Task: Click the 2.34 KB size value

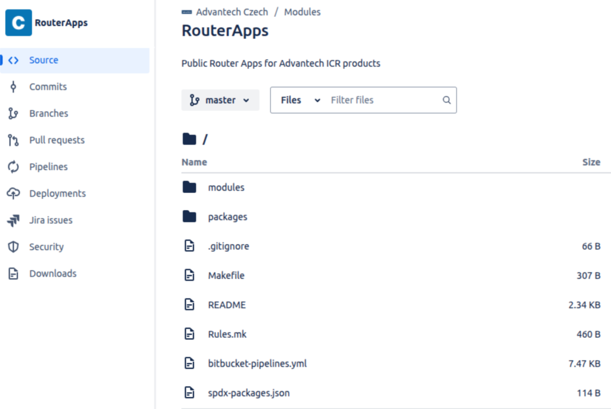Action: pos(584,305)
